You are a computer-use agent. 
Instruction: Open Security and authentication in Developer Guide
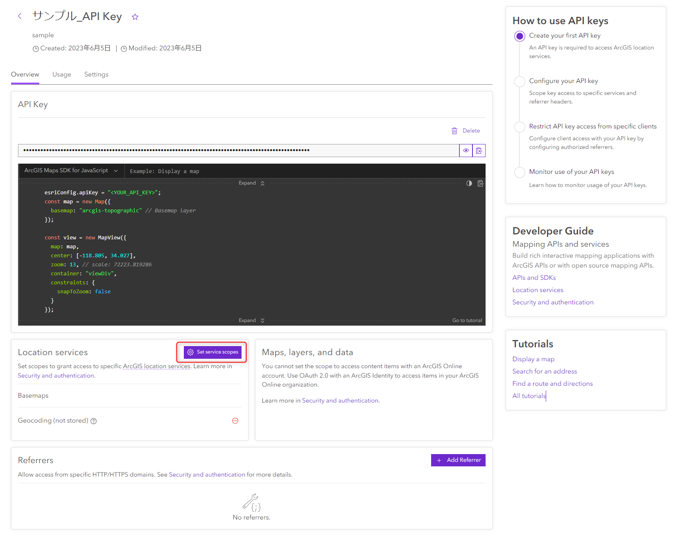pos(553,302)
